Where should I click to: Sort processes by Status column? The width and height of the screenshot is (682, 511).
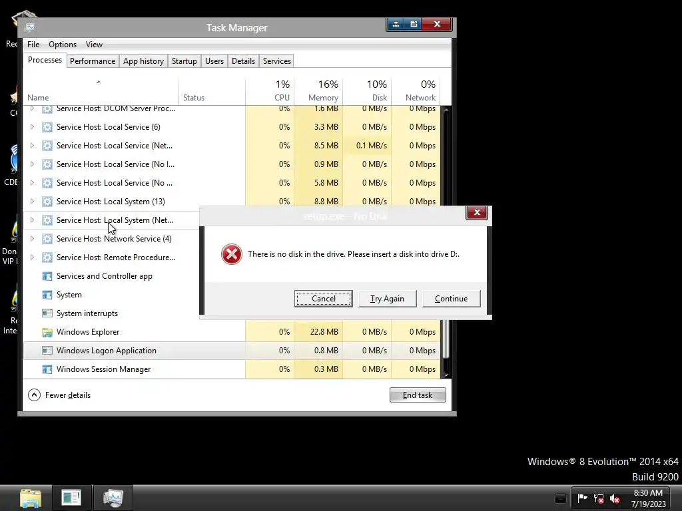pyautogui.click(x=212, y=91)
